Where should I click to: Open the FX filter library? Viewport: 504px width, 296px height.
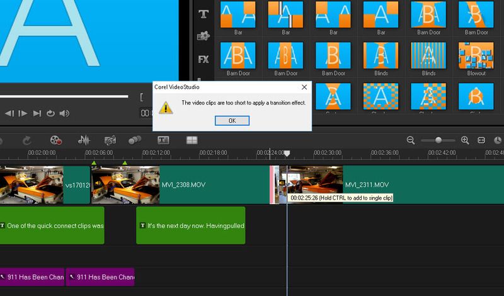tap(203, 59)
